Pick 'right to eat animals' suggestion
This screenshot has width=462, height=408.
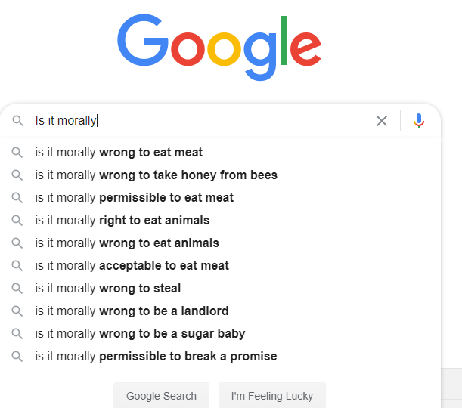(122, 221)
